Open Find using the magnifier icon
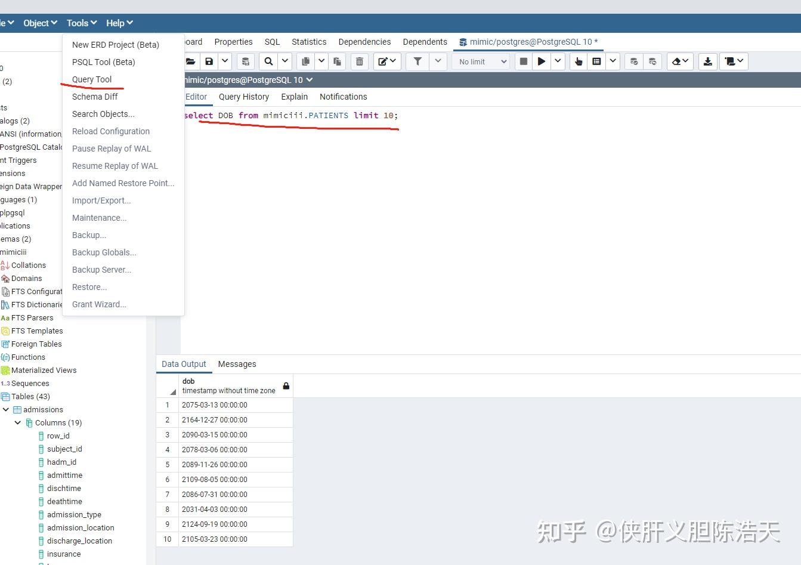Viewport: 801px width, 565px height. coord(269,61)
